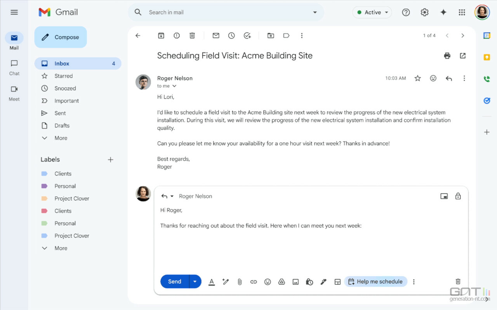The image size is (497, 310).
Task: Toggle formatting options in reply toolbar
Action: [212, 282]
